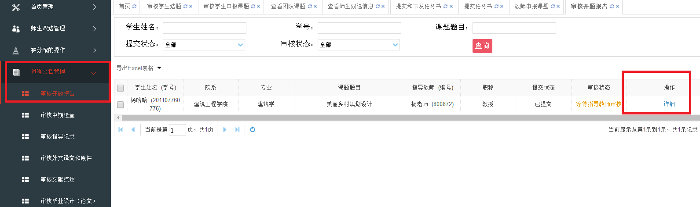The image size is (700, 207).
Task: Go to the next page arrow
Action: [x=225, y=129]
